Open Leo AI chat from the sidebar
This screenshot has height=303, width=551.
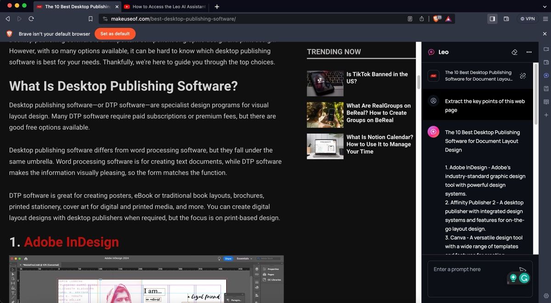546,75
